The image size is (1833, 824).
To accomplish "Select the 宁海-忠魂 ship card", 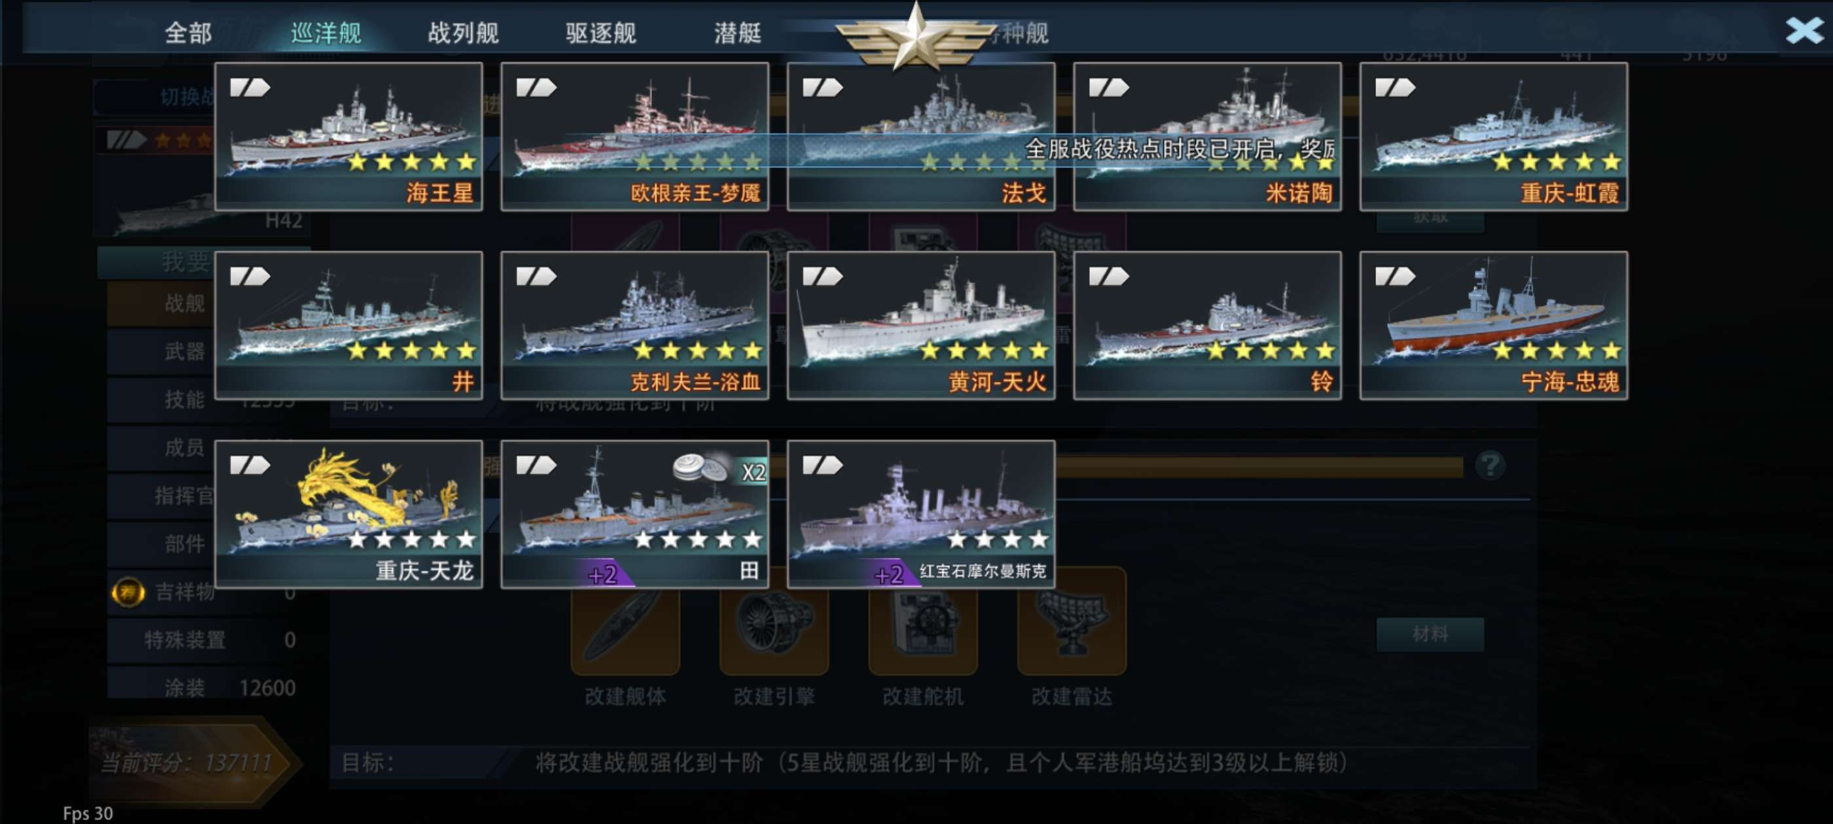I will coord(1493,325).
